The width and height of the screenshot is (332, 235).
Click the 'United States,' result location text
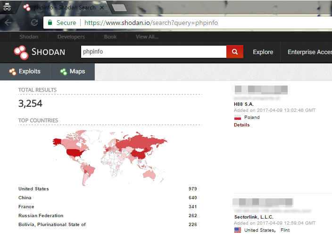click(260, 230)
